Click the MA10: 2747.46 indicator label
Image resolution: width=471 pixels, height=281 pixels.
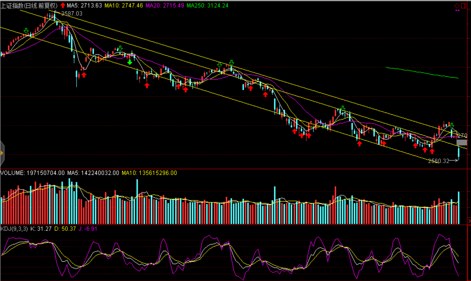click(124, 5)
